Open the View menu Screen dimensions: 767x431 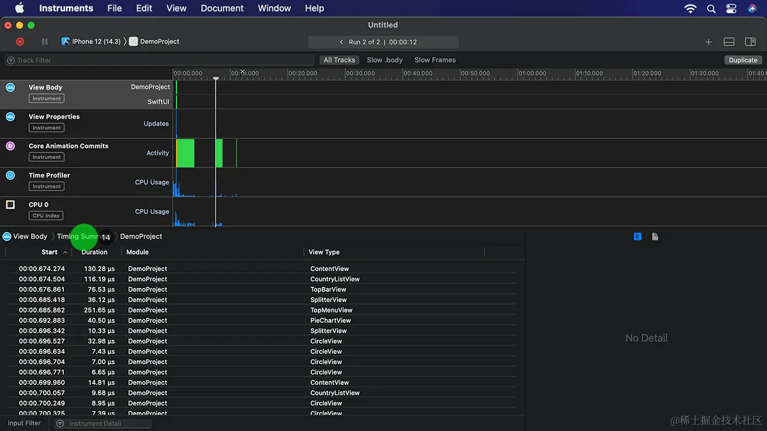[x=177, y=8]
